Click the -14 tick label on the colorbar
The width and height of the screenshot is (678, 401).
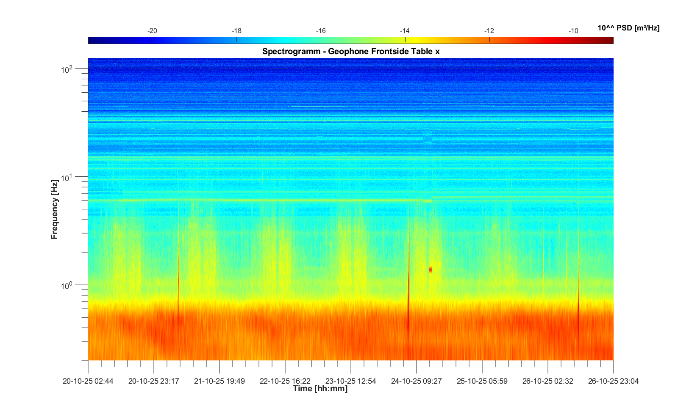[x=405, y=31]
